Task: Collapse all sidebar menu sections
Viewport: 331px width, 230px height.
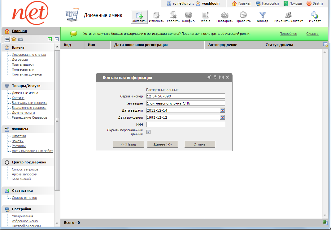Action: click(x=57, y=39)
